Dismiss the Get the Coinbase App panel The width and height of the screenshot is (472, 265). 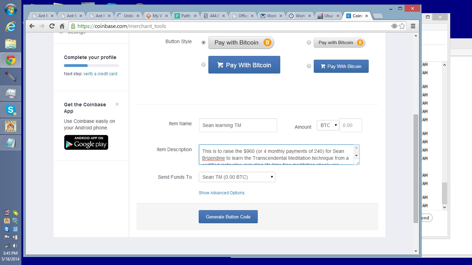[117, 104]
